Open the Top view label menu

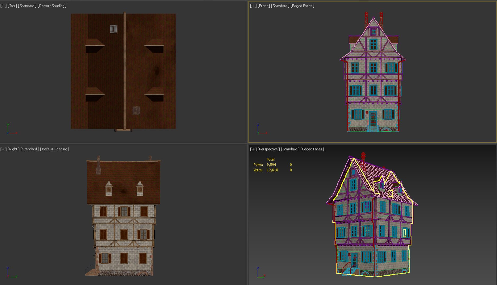click(12, 6)
